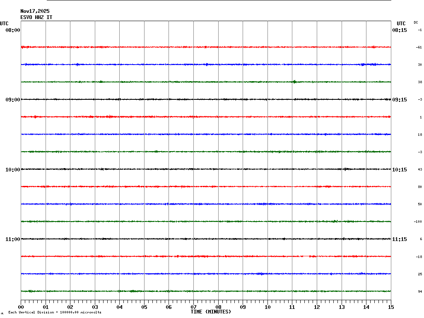
Task: Click the UTC label at top left
Action: 4,24
